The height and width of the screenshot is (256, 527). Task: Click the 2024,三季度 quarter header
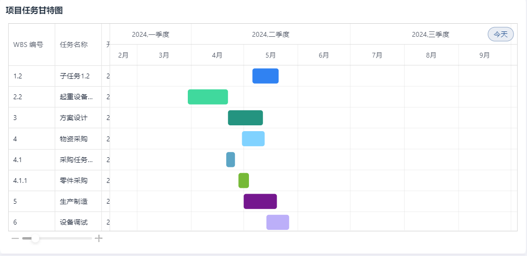[430, 34]
